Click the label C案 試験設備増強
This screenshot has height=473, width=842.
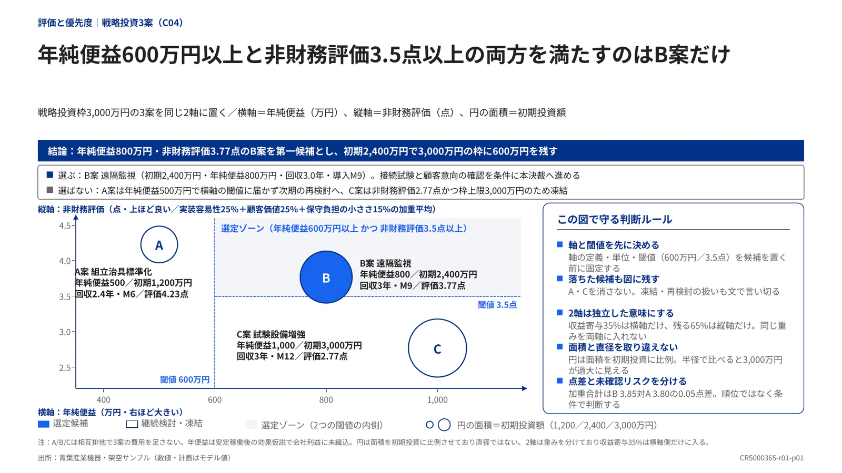(x=270, y=334)
